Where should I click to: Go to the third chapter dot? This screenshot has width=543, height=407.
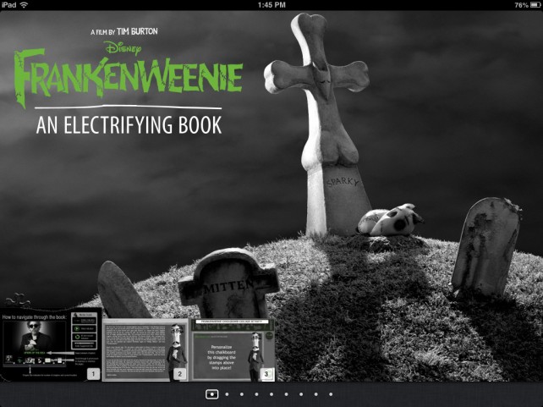242,394
